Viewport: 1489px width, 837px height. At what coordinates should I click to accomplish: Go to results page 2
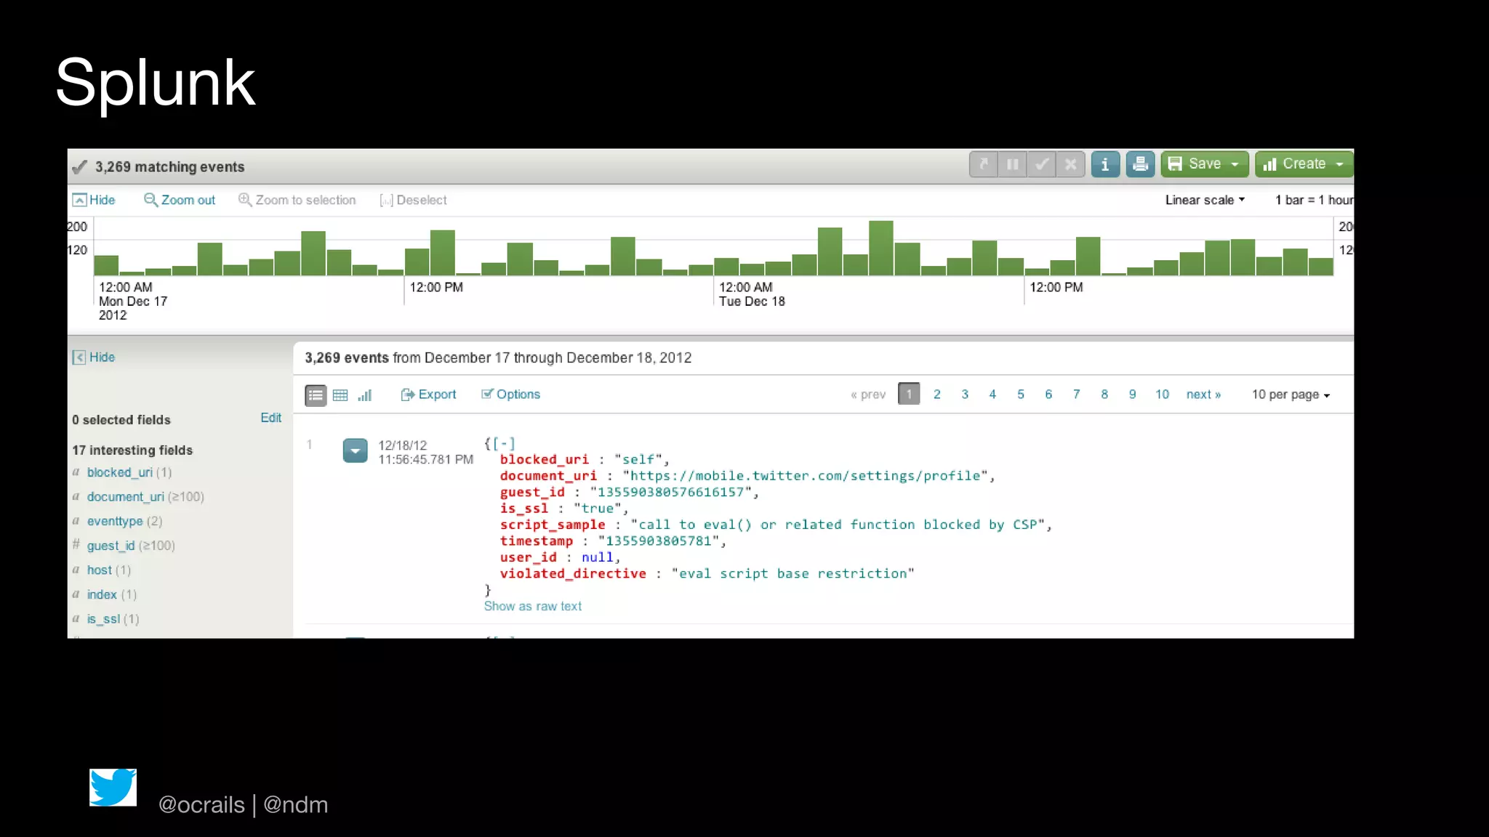[937, 395]
